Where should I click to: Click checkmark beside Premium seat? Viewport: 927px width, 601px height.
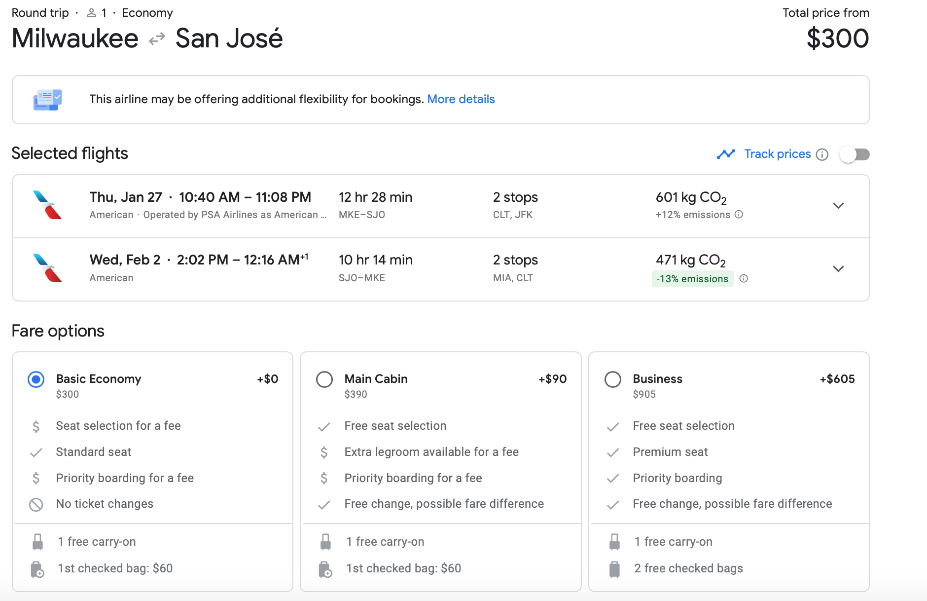pos(613,452)
